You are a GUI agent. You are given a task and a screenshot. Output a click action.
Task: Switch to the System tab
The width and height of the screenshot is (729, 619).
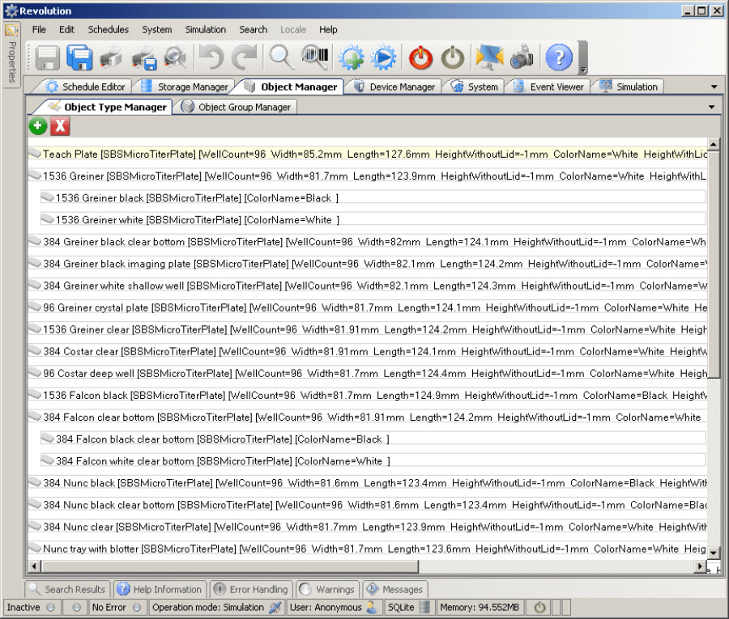point(475,87)
